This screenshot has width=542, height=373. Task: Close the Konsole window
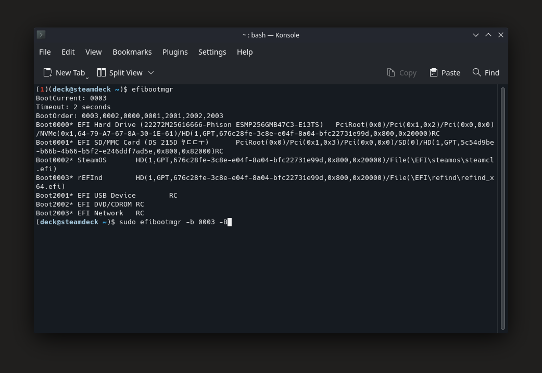coord(501,35)
